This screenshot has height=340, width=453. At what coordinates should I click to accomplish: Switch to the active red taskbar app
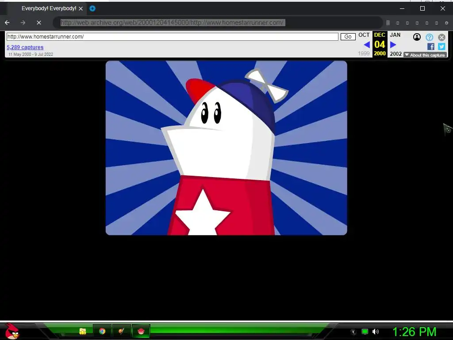tap(141, 331)
